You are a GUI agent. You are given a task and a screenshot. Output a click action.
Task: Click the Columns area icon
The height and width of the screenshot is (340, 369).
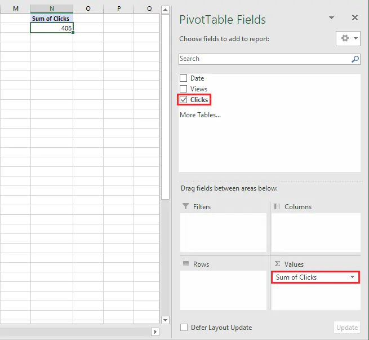click(277, 206)
